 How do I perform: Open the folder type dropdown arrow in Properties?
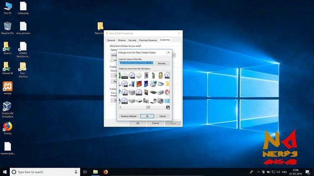tap(174, 55)
